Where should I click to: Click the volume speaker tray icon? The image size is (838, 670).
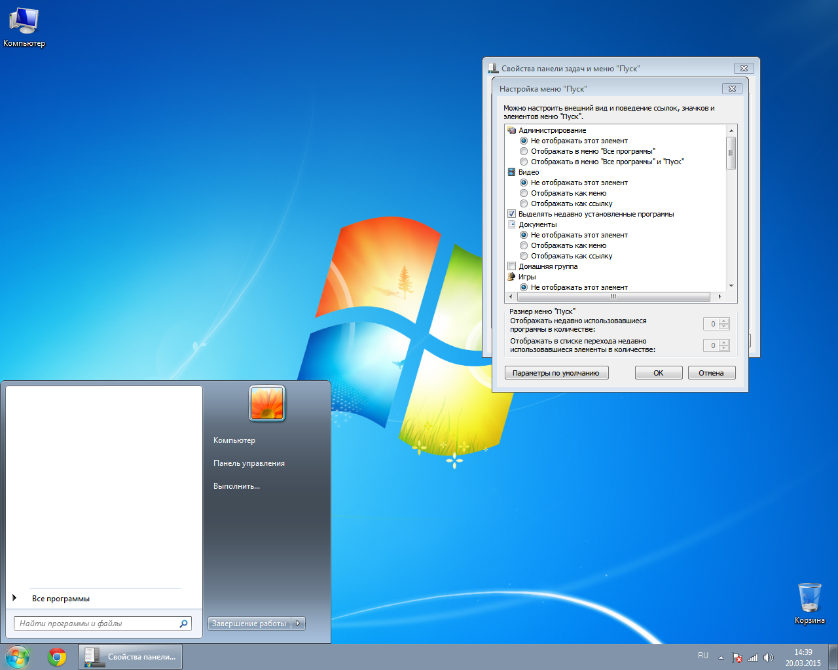coord(769,658)
